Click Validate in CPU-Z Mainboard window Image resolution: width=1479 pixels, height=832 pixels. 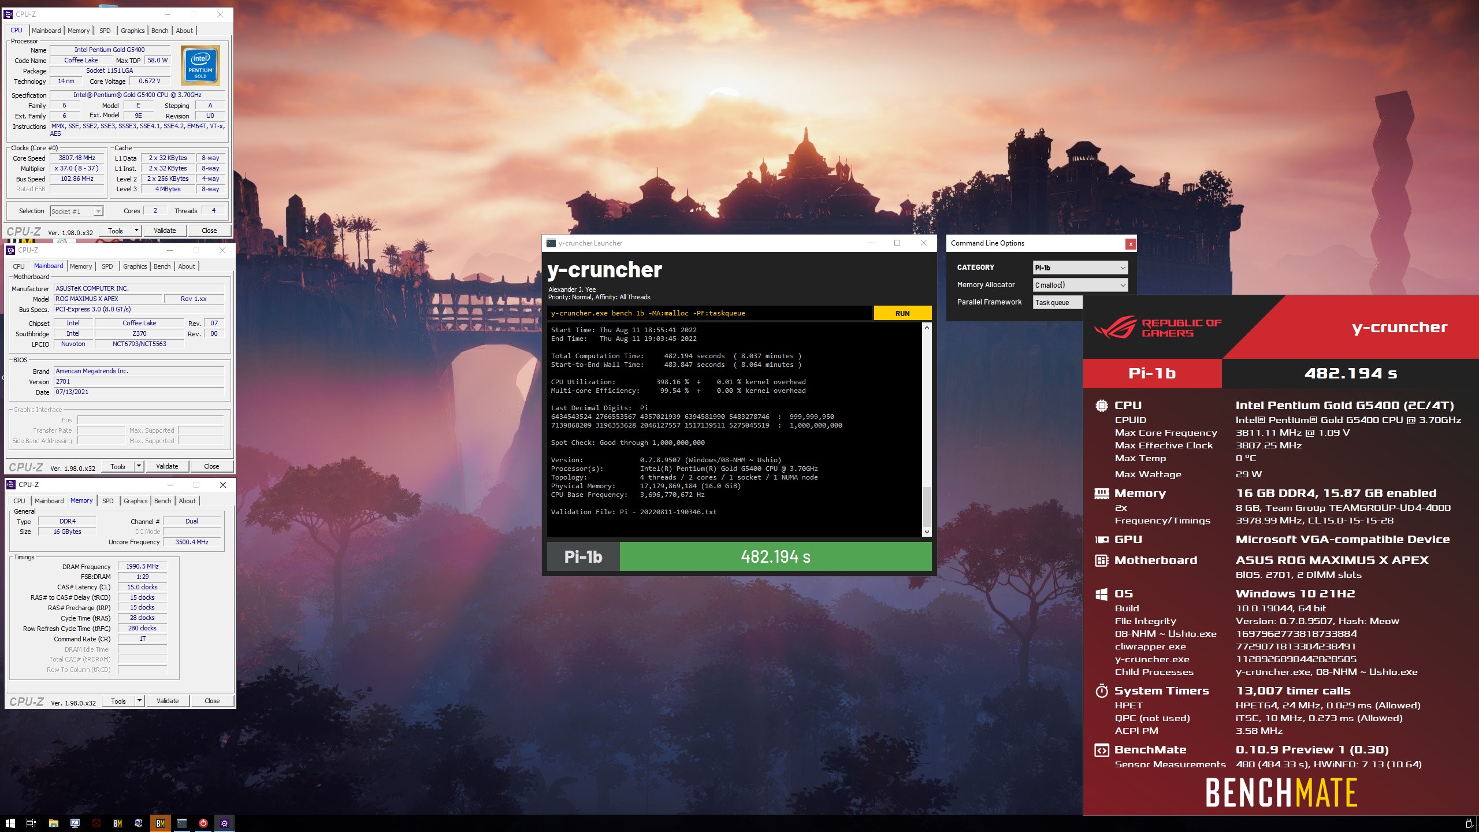click(x=167, y=466)
